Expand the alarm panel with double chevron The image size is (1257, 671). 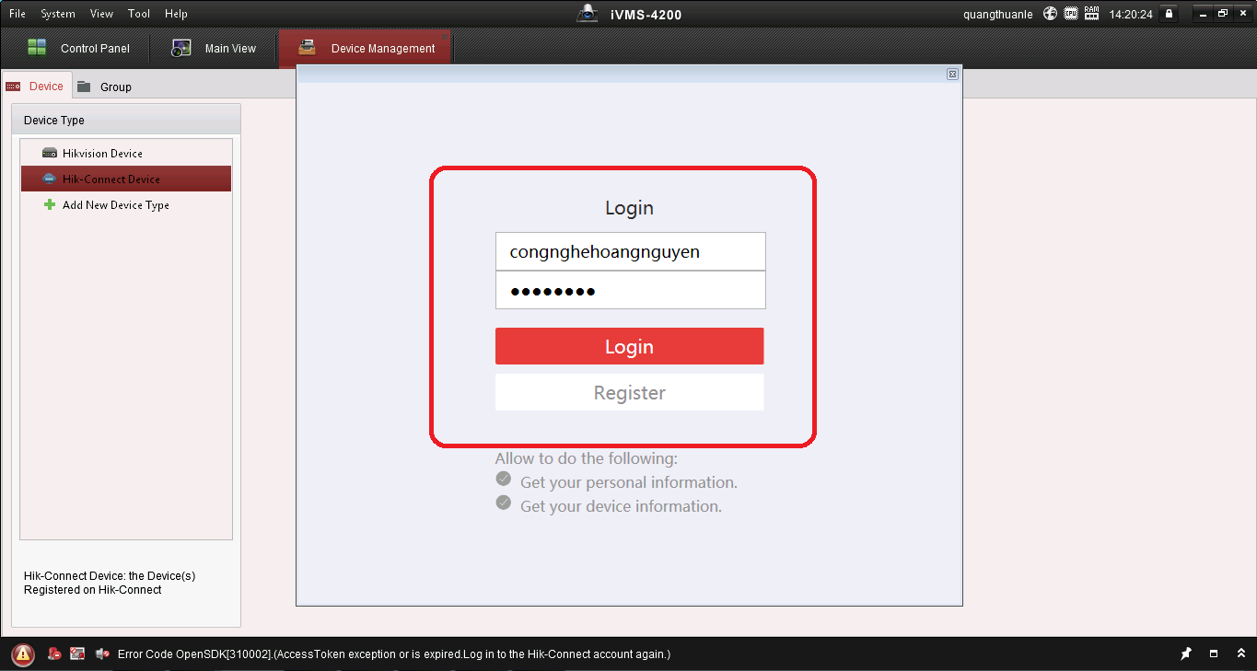pyautogui.click(x=1241, y=654)
